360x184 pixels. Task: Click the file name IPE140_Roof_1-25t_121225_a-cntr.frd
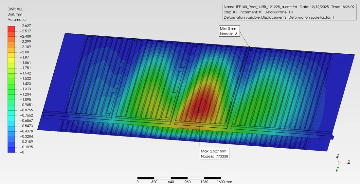(x=266, y=7)
